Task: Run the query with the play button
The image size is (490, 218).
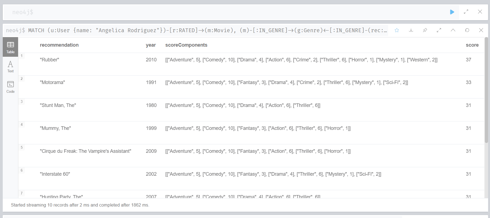Action: (x=452, y=12)
